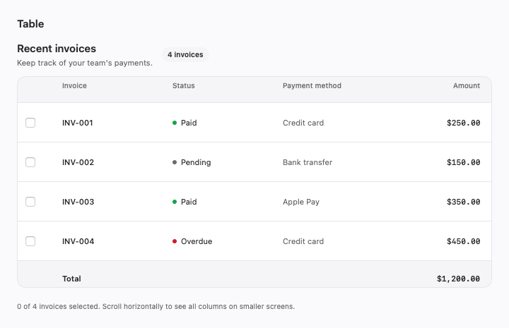Click the Apple Pay payment method
The width and height of the screenshot is (509, 328).
[301, 202]
